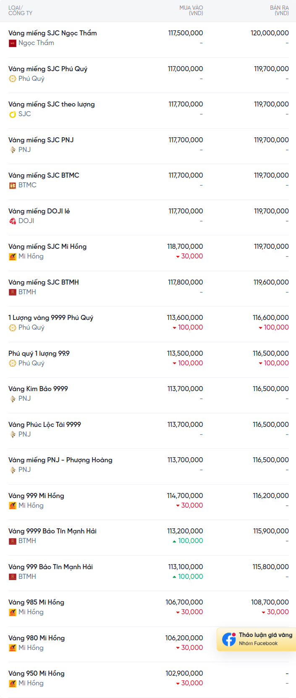Click the BTMC company logo icon
Screen dimensions: 296x698
13,185
